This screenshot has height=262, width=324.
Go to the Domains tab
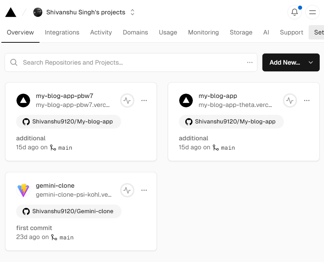[135, 32]
